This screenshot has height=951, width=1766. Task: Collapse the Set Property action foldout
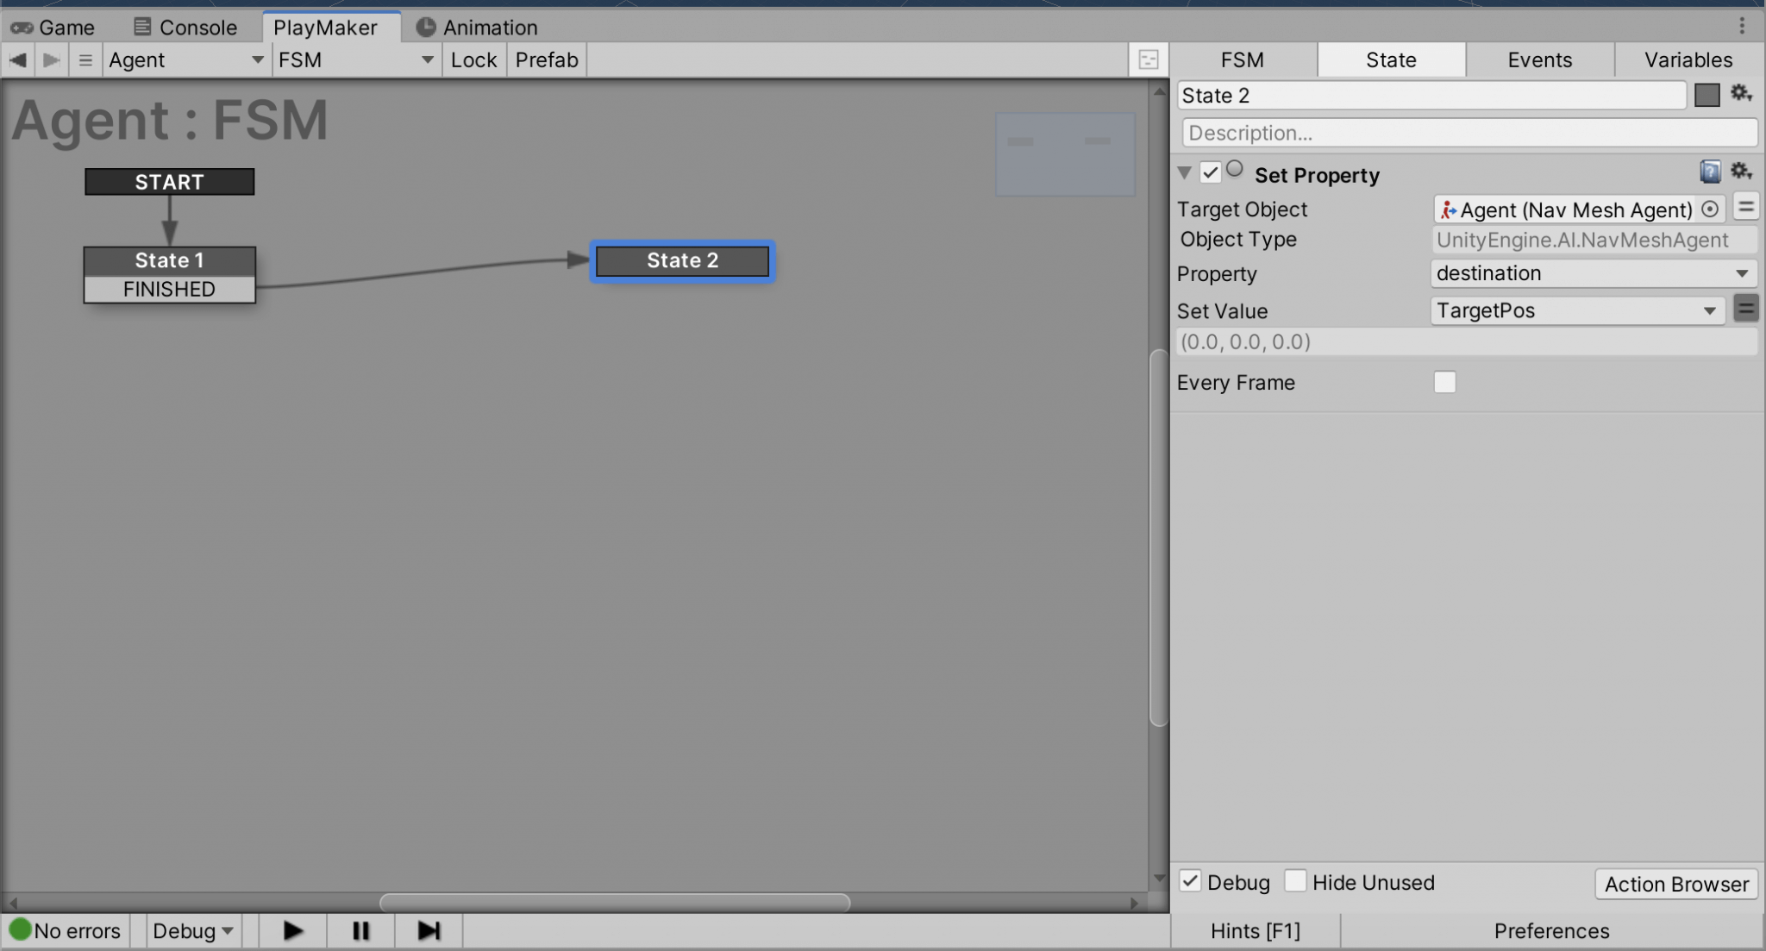click(x=1185, y=173)
